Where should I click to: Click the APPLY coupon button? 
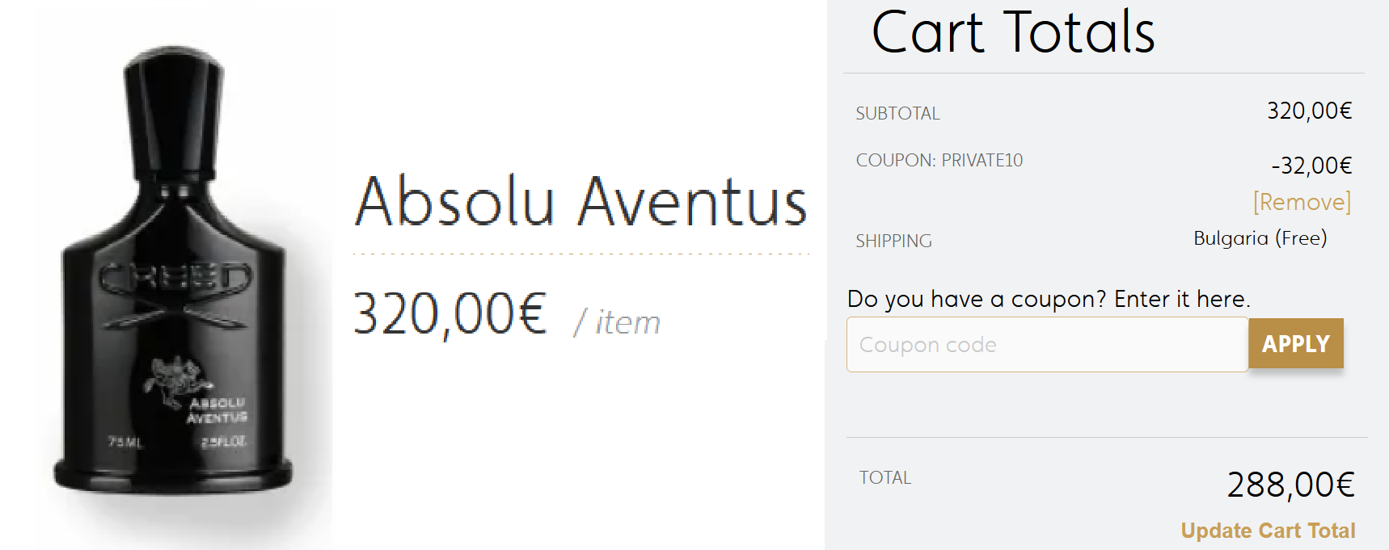(1295, 344)
